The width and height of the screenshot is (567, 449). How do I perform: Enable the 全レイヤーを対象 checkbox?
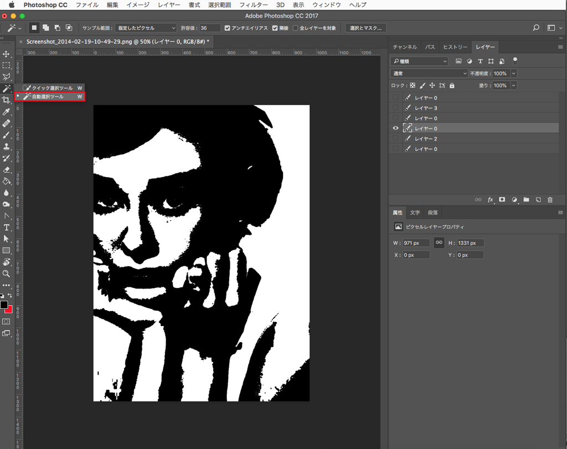pyautogui.click(x=295, y=28)
